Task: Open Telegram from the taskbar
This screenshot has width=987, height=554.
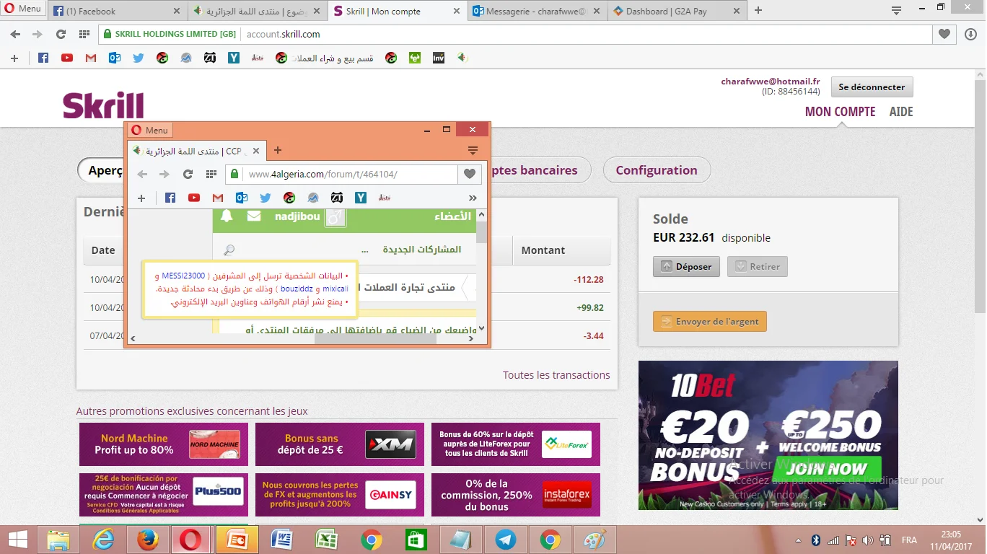Action: (x=506, y=540)
